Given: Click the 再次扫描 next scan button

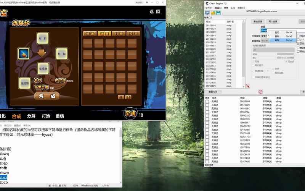Looking at the screenshot, I should click(273, 21).
